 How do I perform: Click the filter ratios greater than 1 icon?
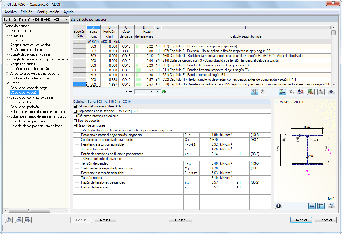click(291, 92)
